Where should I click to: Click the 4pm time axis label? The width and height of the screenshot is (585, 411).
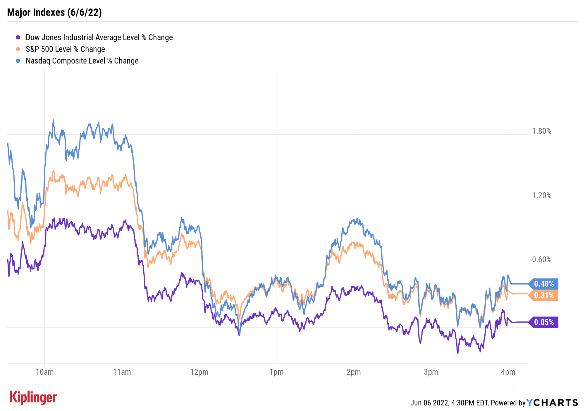point(508,372)
